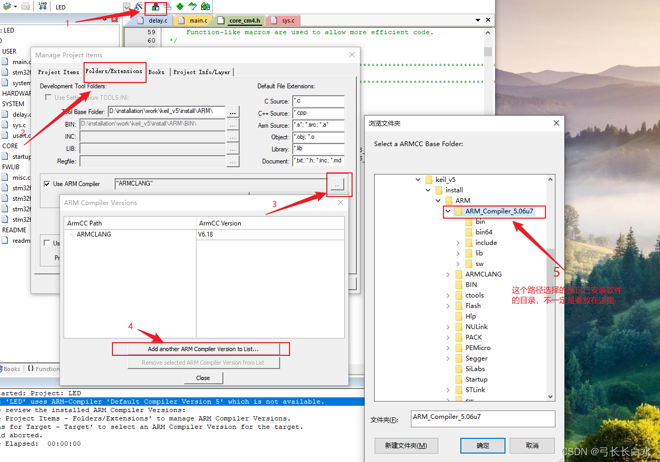The height and width of the screenshot is (462, 660).
Task: Click the file icon beside misc.c in project tree
Action: (x=5, y=178)
